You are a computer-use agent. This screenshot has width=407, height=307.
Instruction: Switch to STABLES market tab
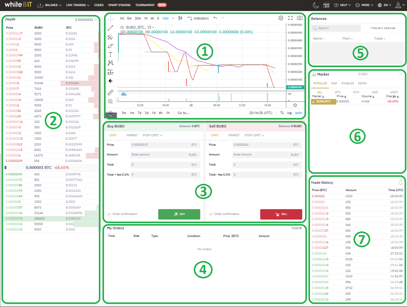348,83
